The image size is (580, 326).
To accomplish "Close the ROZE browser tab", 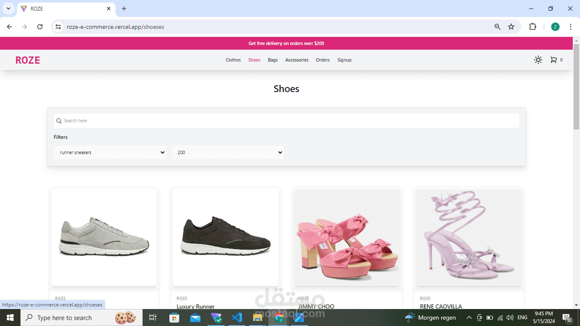I will pos(109,8).
